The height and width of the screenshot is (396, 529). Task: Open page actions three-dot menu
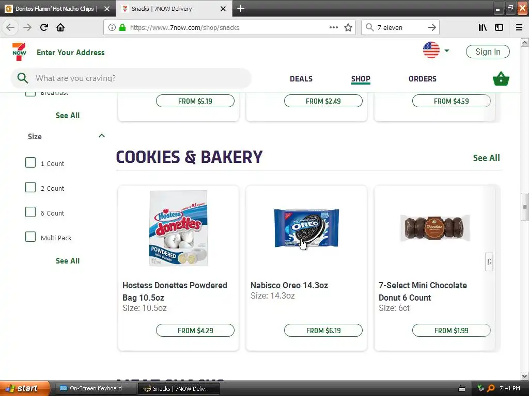(x=333, y=27)
